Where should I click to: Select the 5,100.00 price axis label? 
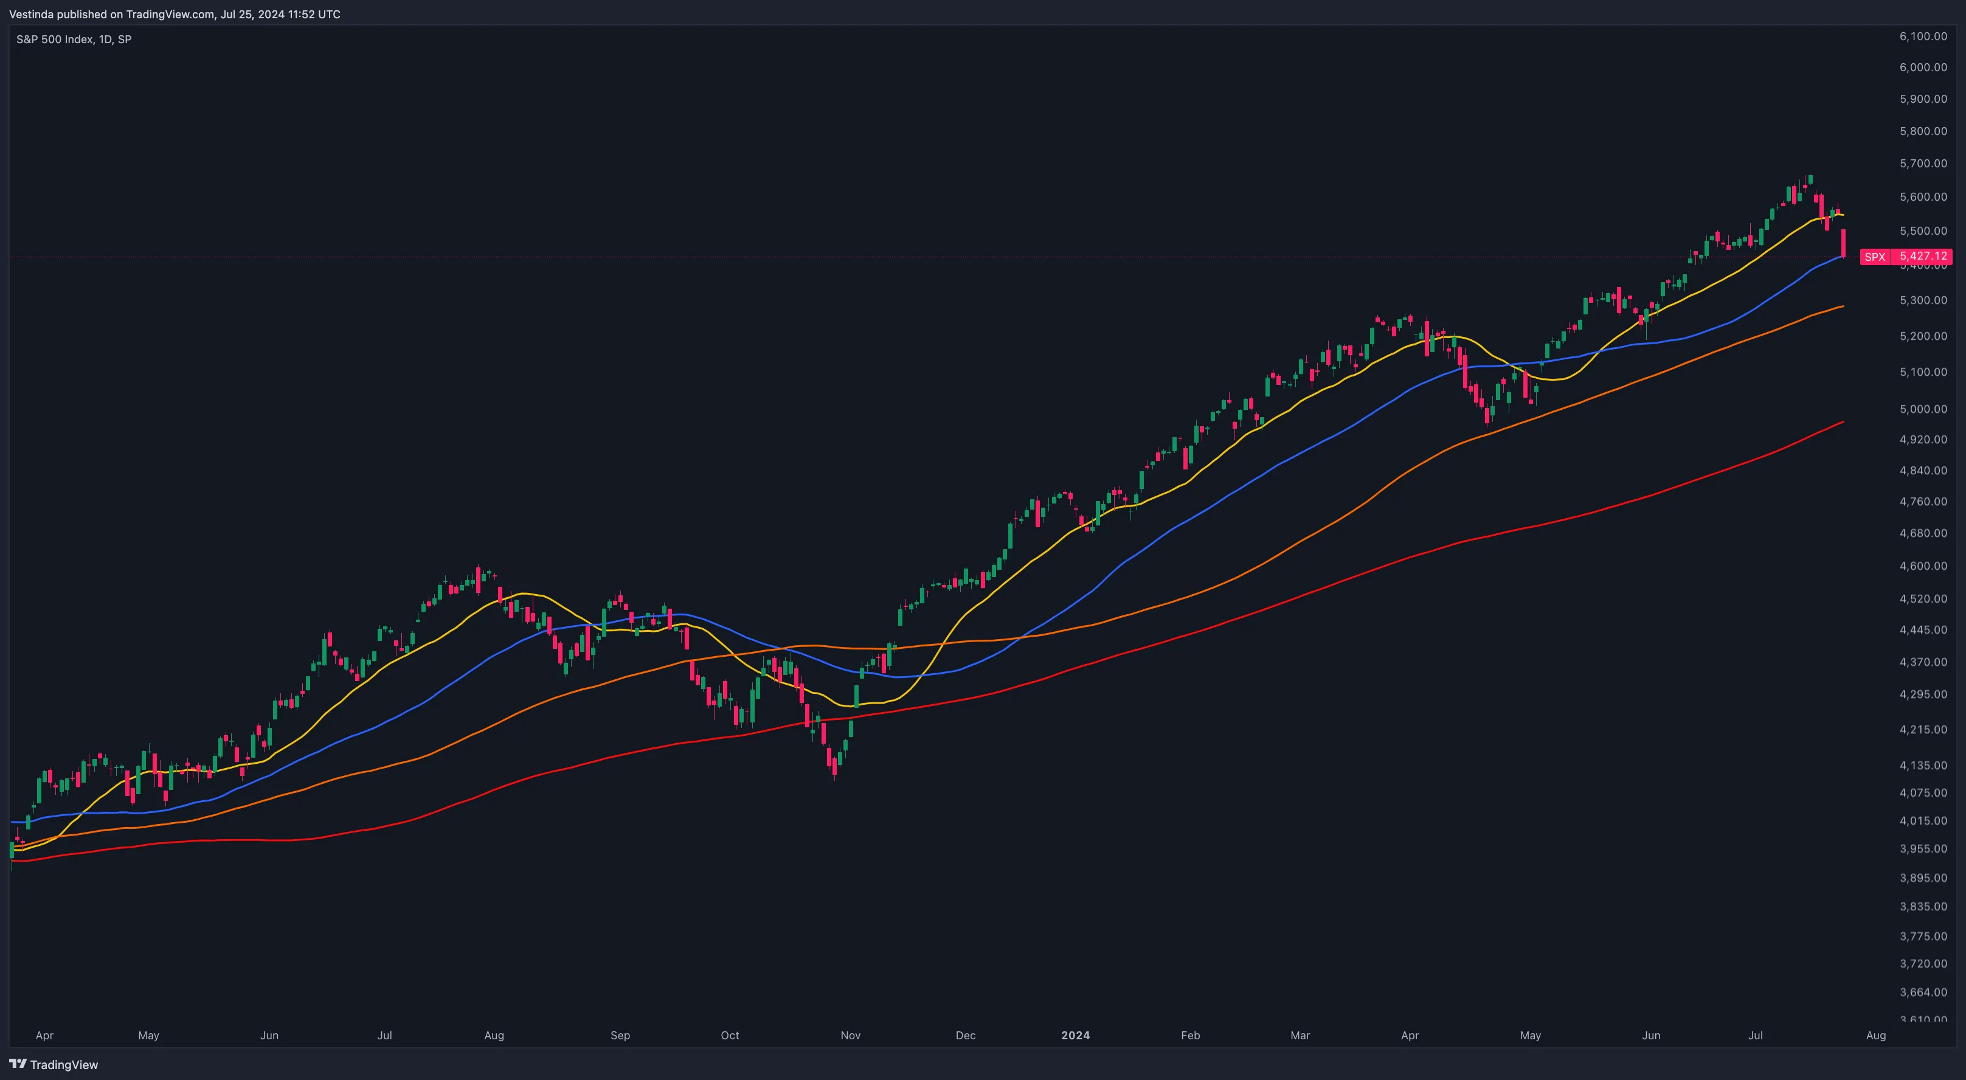1923,372
